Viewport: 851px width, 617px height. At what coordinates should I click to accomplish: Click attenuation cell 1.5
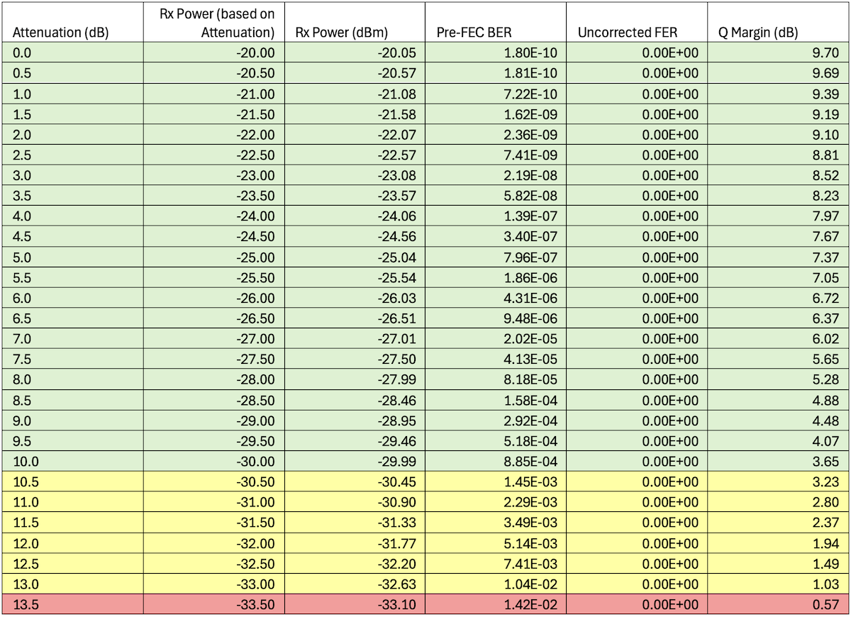pyautogui.click(x=72, y=114)
